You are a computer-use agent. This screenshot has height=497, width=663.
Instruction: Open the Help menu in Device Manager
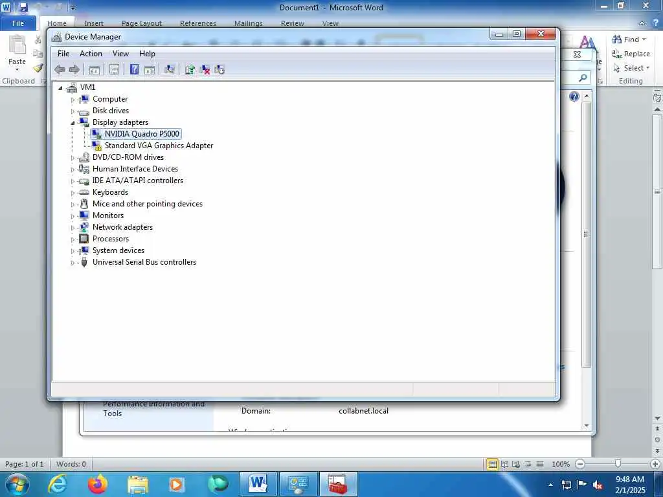pos(147,54)
